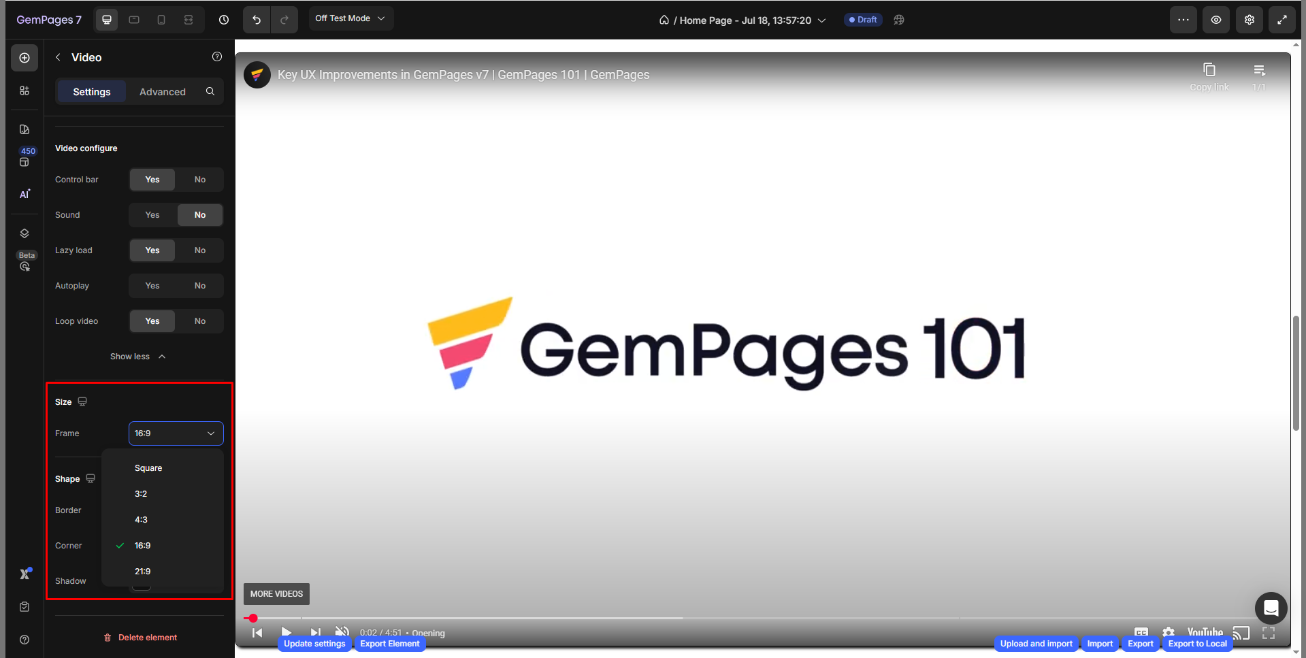Image resolution: width=1306 pixels, height=658 pixels.
Task: Enter video fullscreen mode
Action: tap(1269, 633)
